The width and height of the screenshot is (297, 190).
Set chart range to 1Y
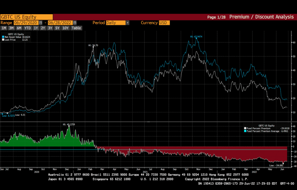(36, 28)
